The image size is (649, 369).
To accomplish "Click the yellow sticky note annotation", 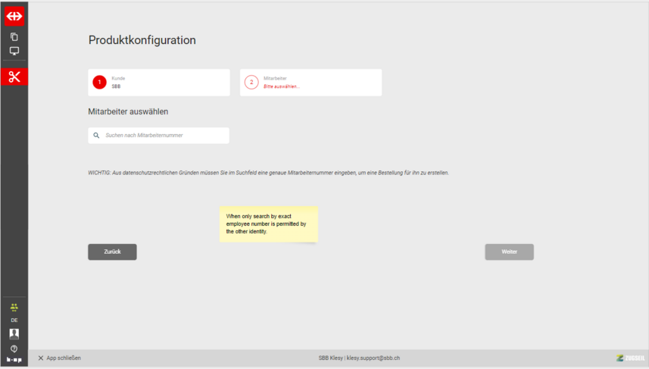I will pyautogui.click(x=268, y=224).
